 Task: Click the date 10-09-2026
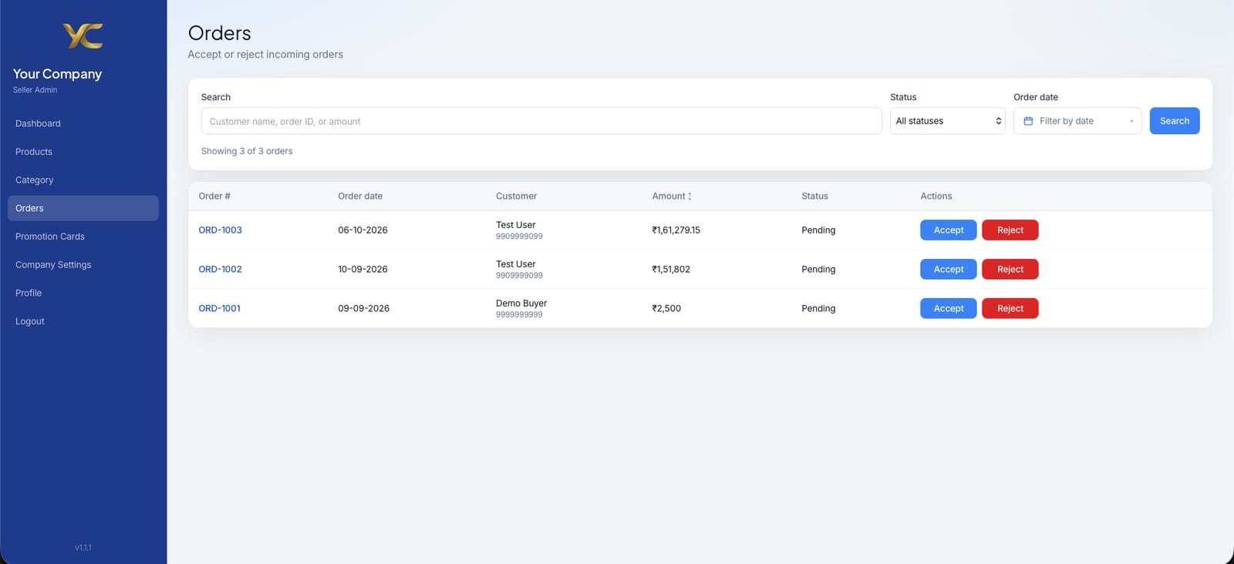(x=363, y=270)
